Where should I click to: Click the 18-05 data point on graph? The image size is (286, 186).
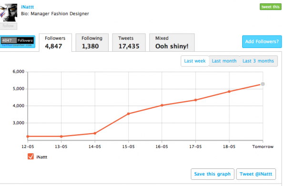point(229,92)
